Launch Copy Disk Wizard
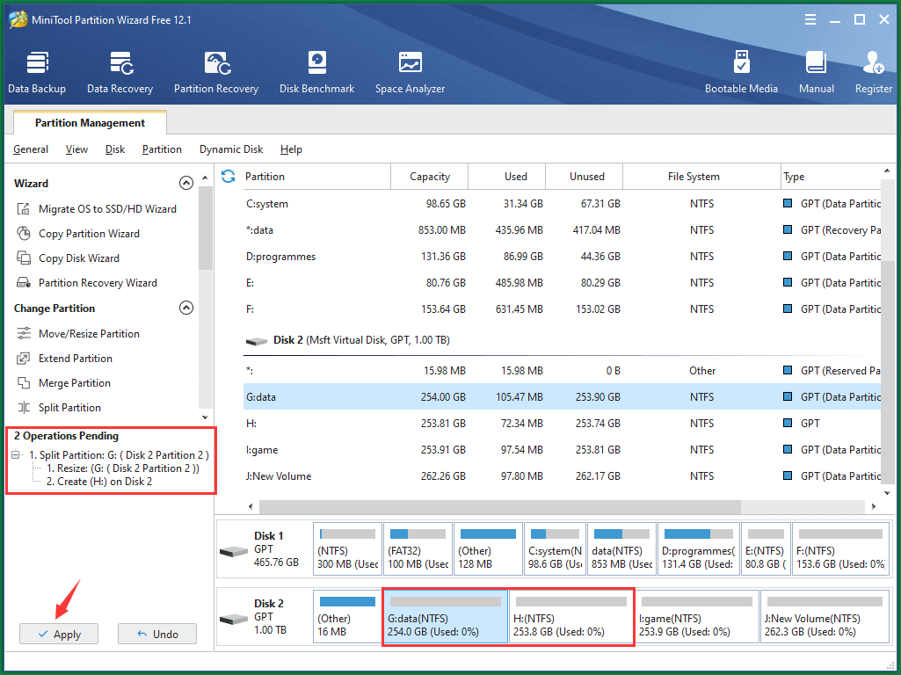The width and height of the screenshot is (901, 675). point(79,258)
